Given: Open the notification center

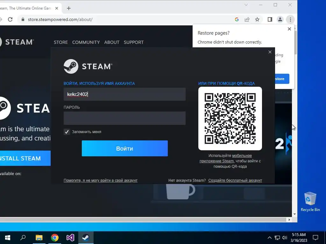Looking at the screenshot, I should coord(315,238).
